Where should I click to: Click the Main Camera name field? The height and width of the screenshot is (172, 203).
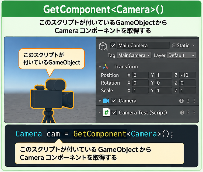[x=143, y=45]
